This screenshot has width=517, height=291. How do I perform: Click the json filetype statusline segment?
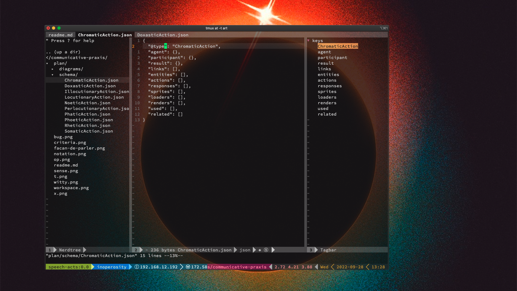(245, 250)
